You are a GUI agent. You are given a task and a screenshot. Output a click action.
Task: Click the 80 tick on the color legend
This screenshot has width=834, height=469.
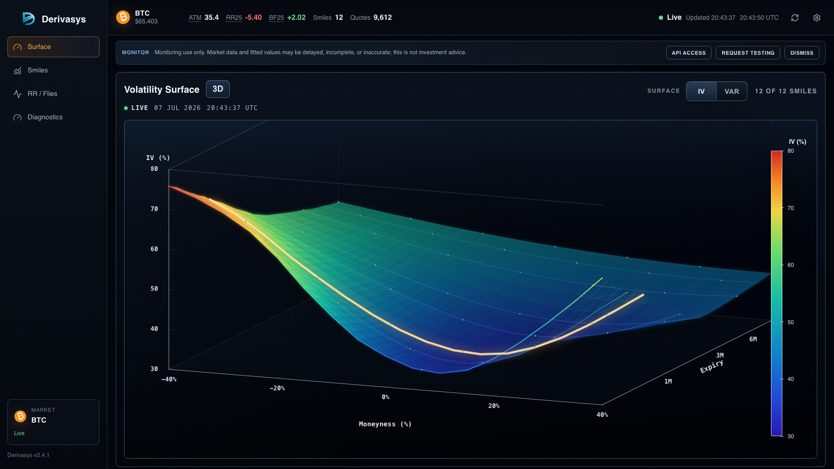791,151
